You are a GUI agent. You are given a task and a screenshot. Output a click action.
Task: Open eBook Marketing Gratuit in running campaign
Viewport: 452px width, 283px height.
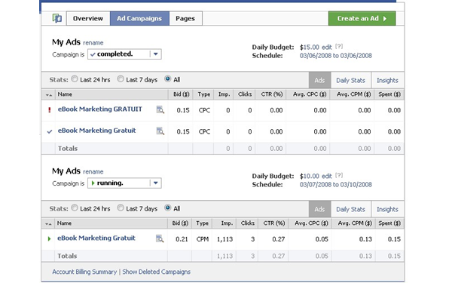point(96,238)
